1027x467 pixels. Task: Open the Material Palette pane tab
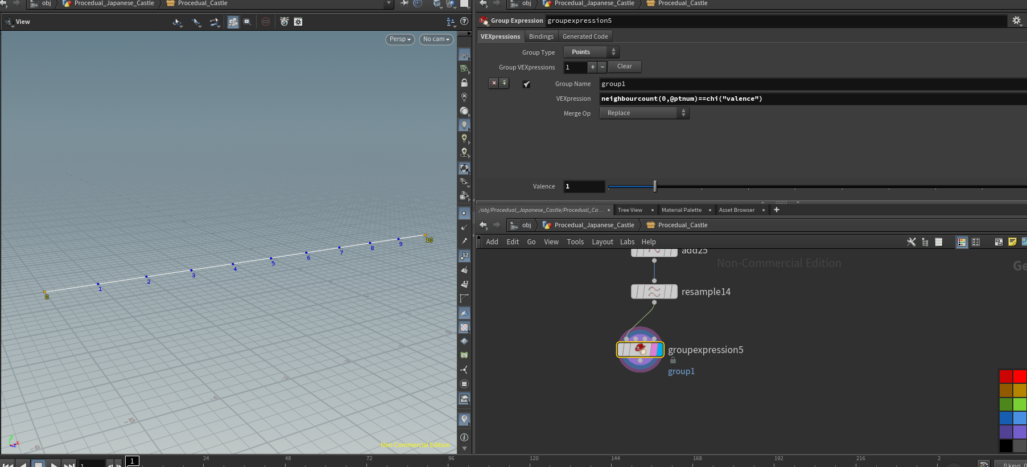pos(682,210)
